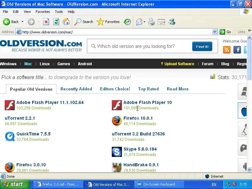Open the Help menu

[71, 12]
